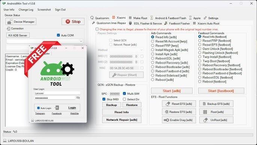
Task: Click the Qualcomm Imei Repair wrench icon
Action: [94, 23]
